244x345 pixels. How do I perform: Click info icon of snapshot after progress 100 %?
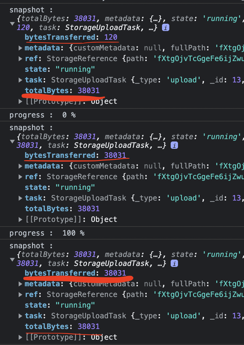point(174,264)
